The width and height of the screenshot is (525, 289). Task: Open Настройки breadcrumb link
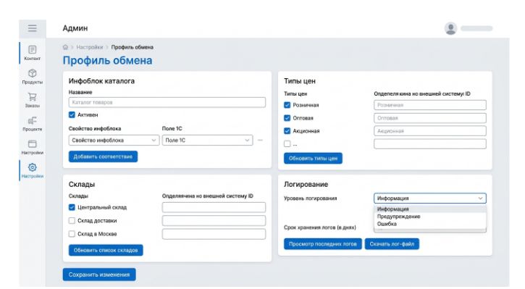[89, 47]
